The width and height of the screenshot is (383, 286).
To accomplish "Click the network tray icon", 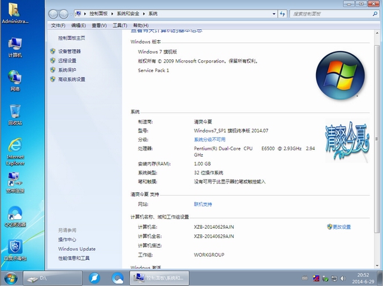I will 334,278.
